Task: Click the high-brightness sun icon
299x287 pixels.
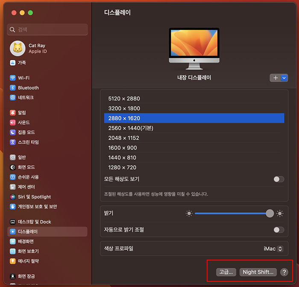Action: click(x=280, y=214)
